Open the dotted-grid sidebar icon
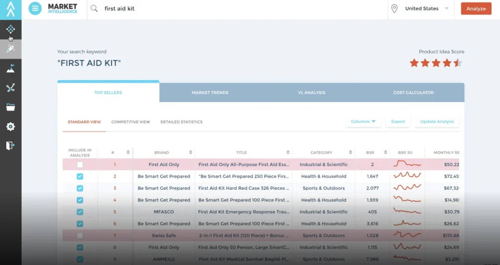Viewport: 500px width, 265px height. pos(11,29)
